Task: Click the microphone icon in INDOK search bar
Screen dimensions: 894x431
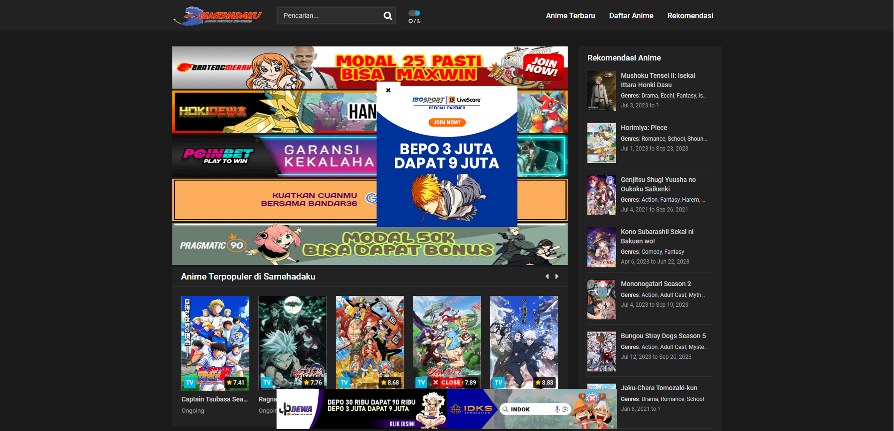Action: pyautogui.click(x=557, y=409)
